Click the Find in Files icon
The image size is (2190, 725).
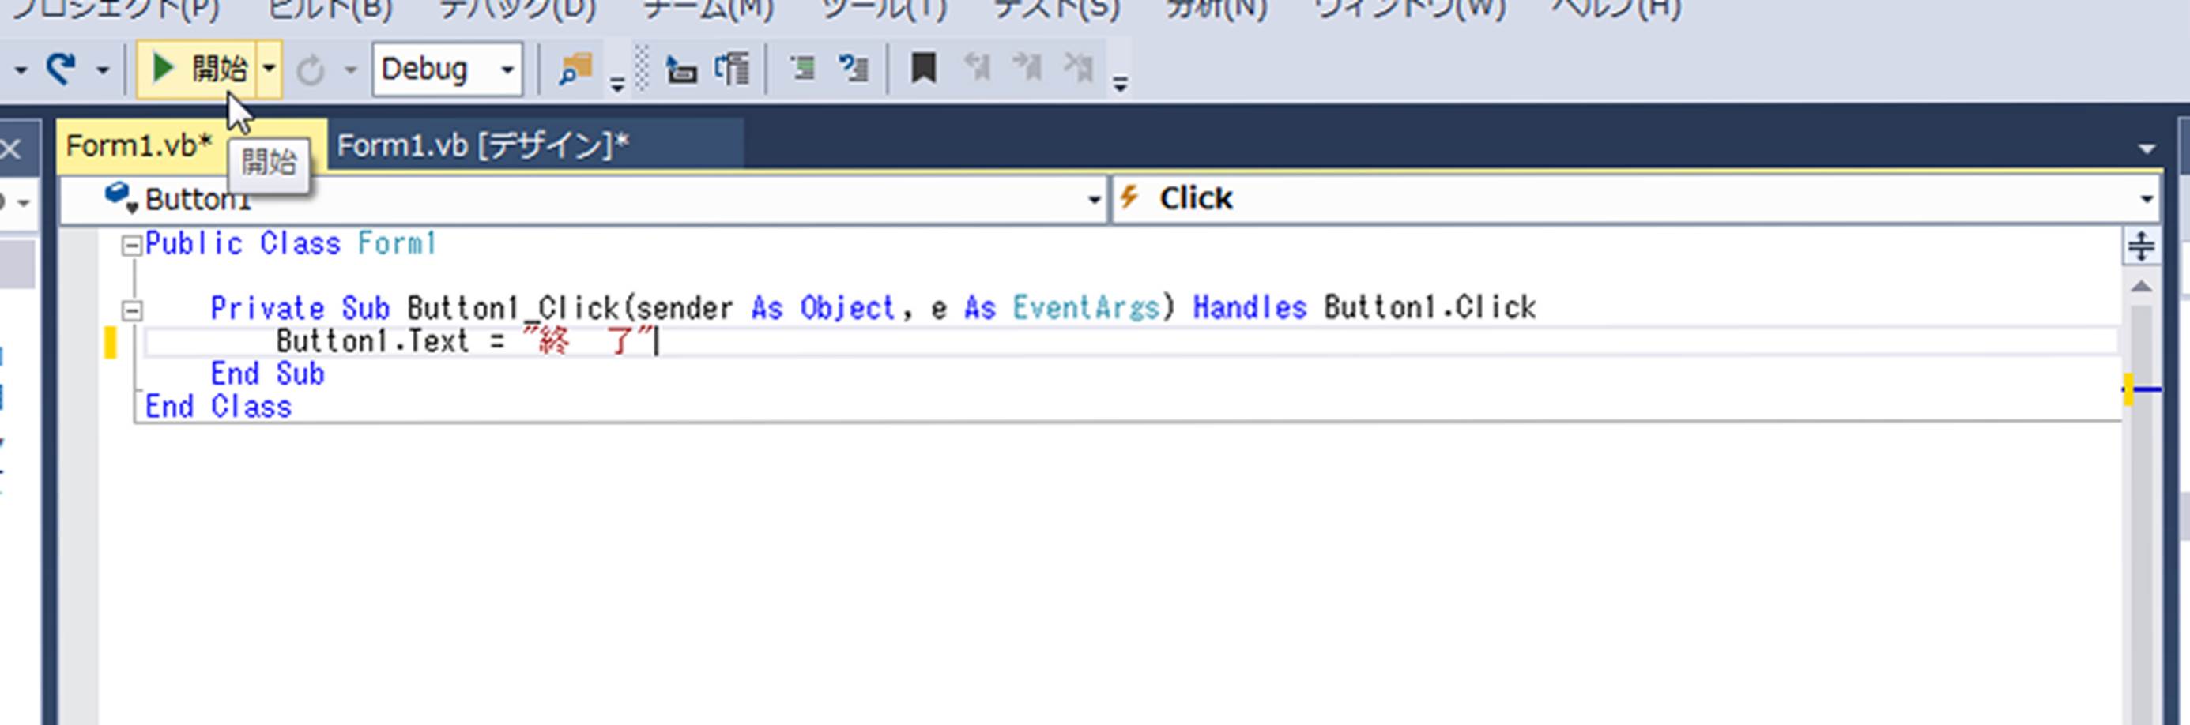575,69
